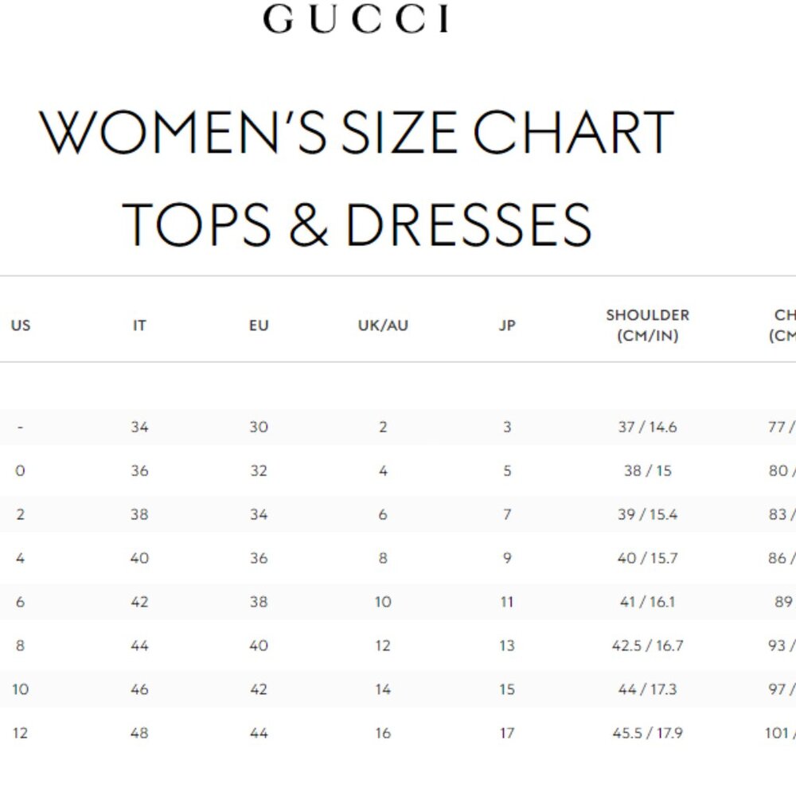Select the IT column header
This screenshot has width=796, height=796.
click(x=139, y=326)
